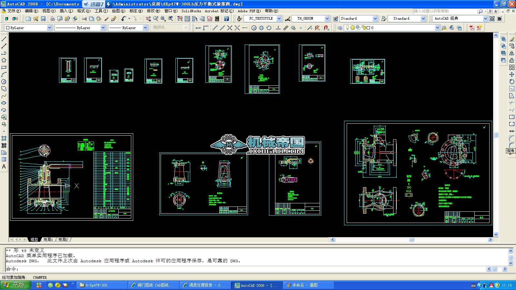Click the Save file icon
Viewport: 516px width, 290px height.
(x=43, y=19)
